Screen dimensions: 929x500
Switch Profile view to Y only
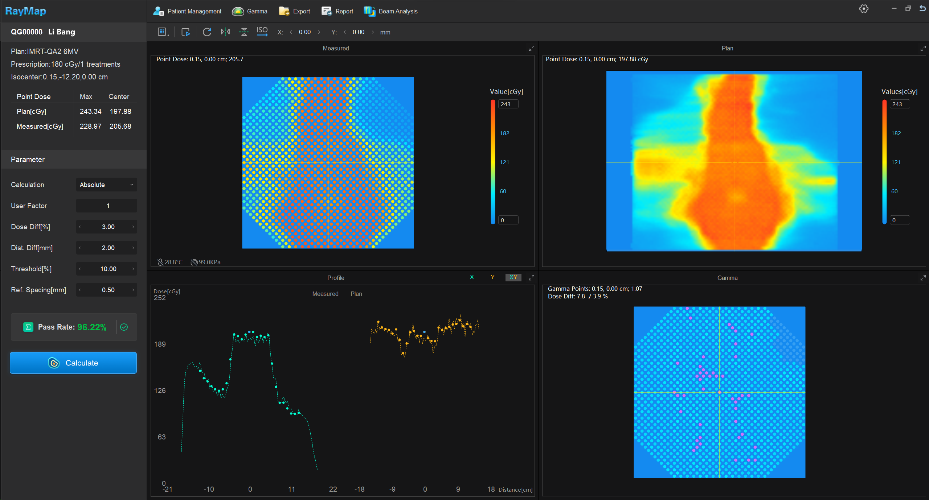(492, 277)
